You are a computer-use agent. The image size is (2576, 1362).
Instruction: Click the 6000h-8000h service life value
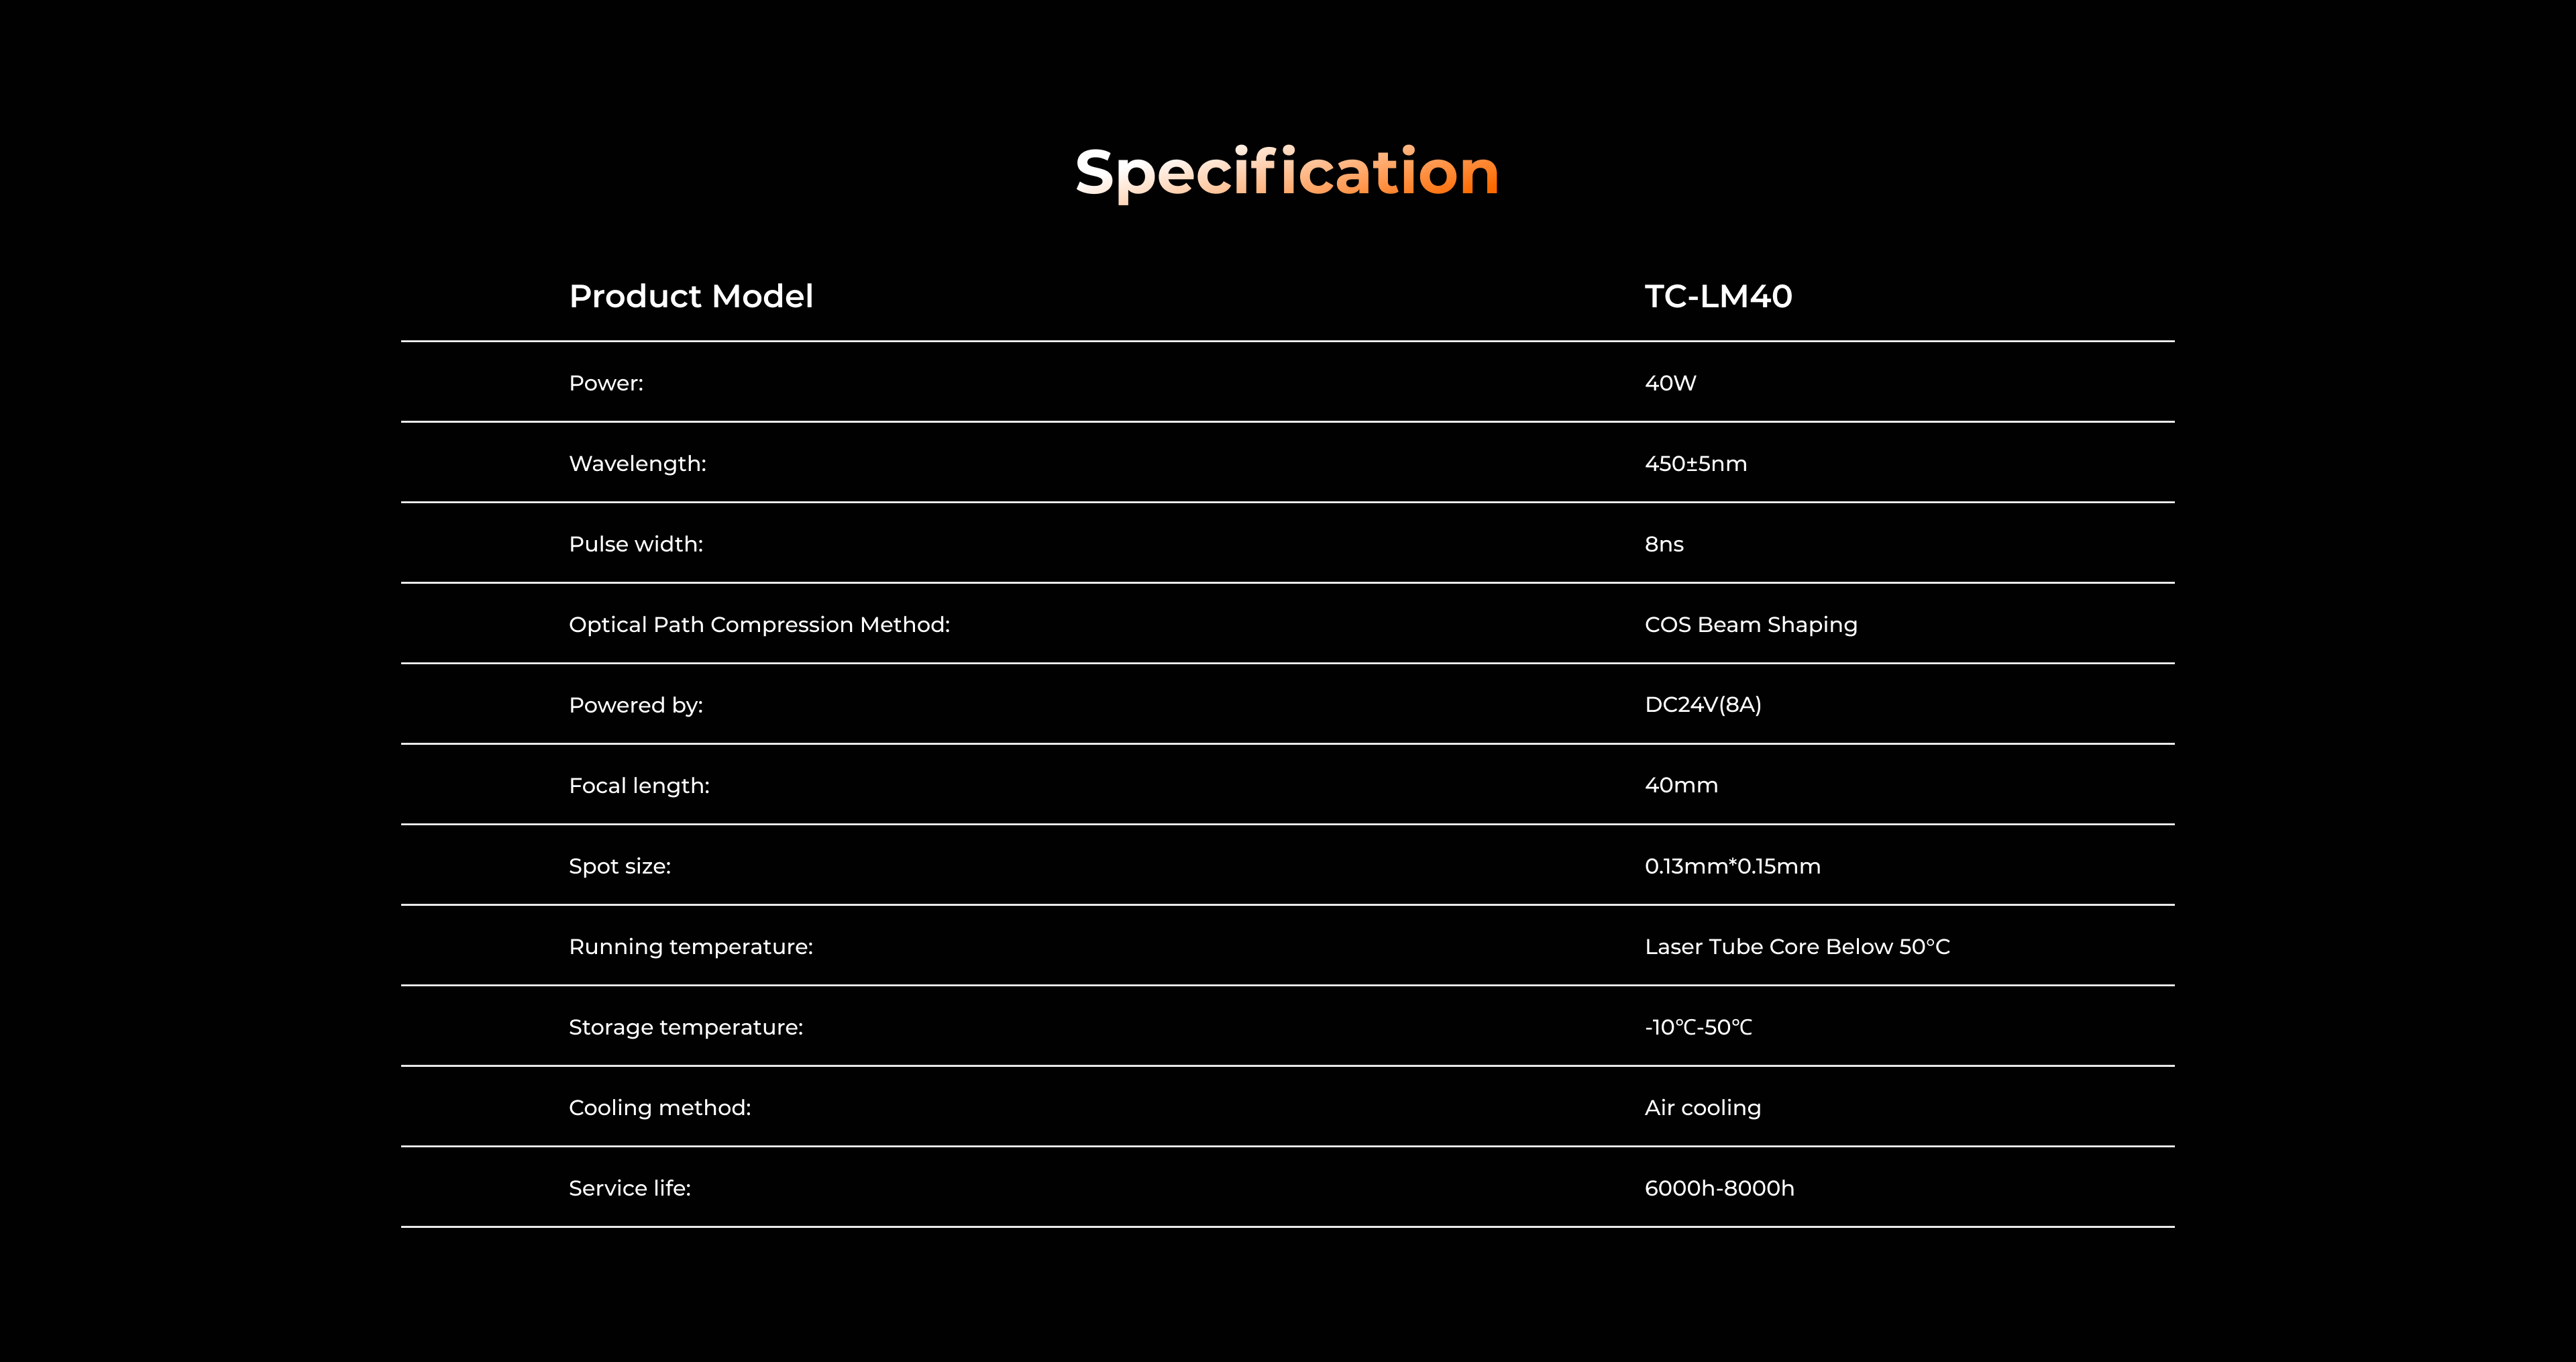click(1719, 1188)
